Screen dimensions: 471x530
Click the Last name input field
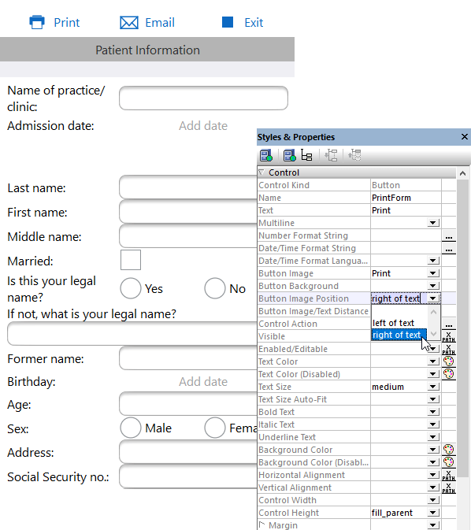(188, 187)
